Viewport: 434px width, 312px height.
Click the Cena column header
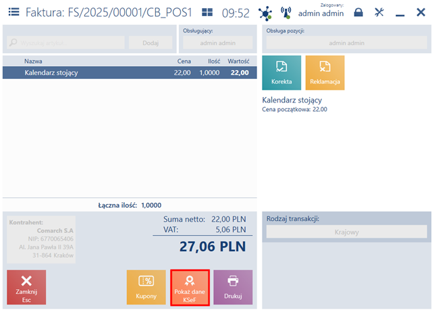[x=184, y=61]
